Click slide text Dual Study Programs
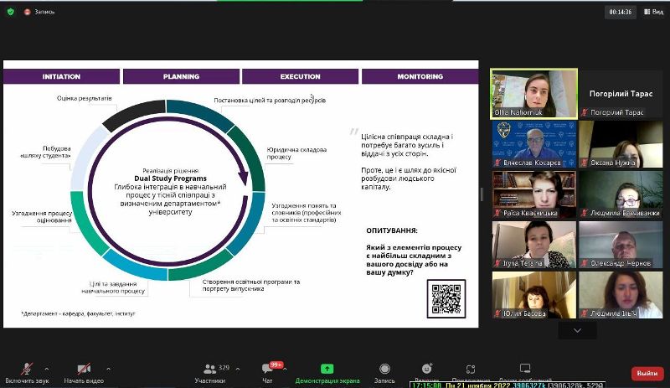Viewport: 670px width, 388px height. (x=171, y=178)
